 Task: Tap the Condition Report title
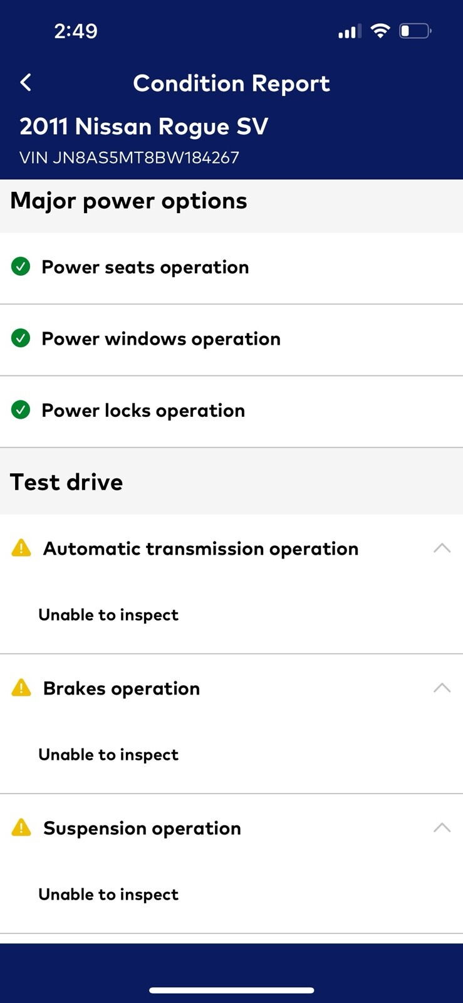231,83
